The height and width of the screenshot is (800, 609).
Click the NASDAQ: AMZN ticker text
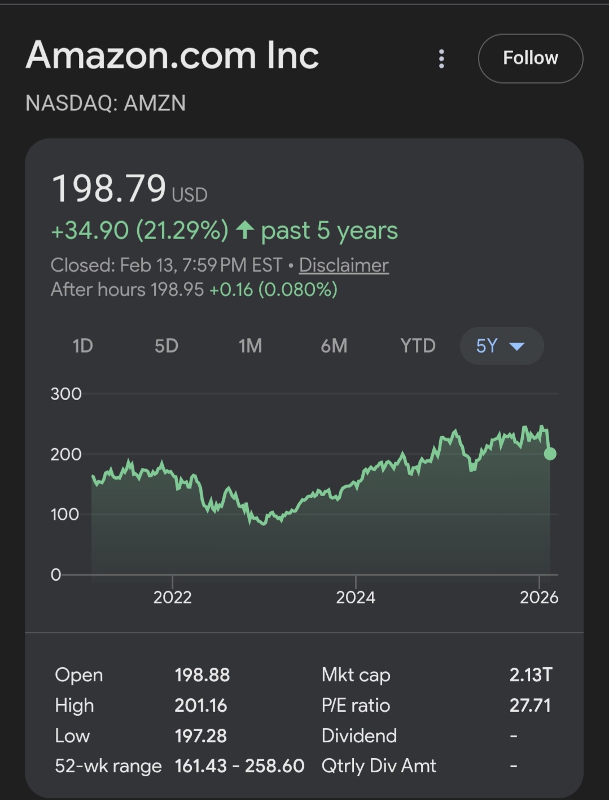[106, 103]
